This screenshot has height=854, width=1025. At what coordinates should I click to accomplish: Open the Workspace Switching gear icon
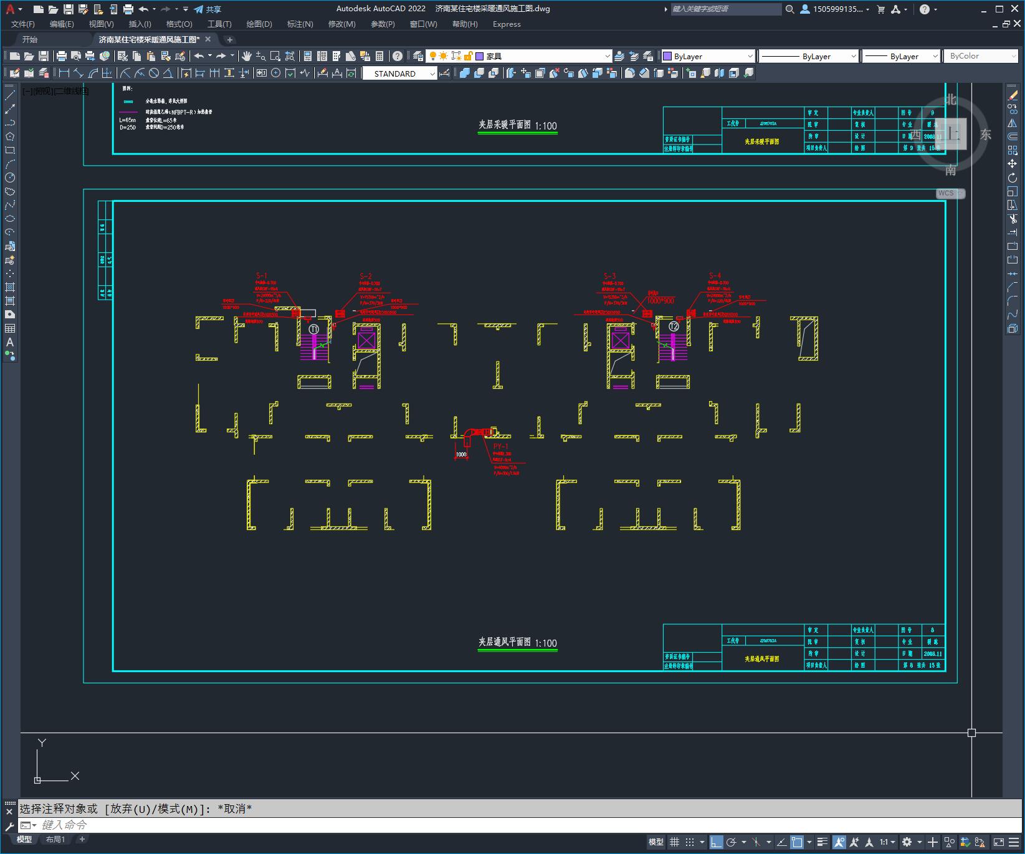[907, 842]
